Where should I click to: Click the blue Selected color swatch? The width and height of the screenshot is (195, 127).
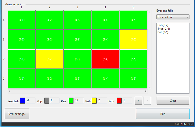[22, 101]
